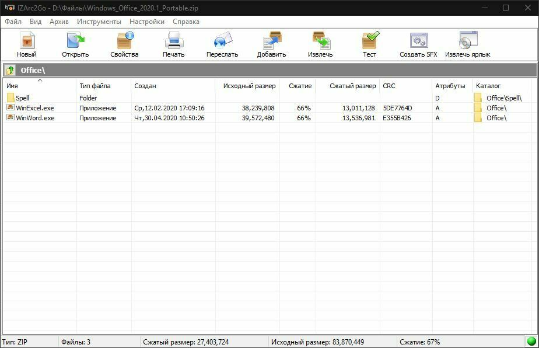Viewport: 539px width, 348px height.
Task: Open the Файл menu
Action: point(13,22)
